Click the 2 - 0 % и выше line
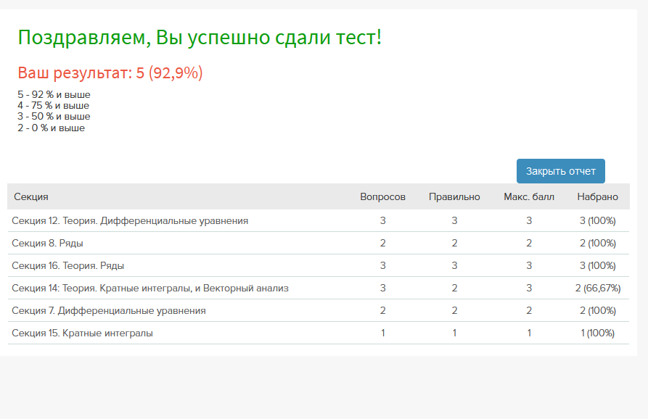648x419 pixels. point(52,128)
